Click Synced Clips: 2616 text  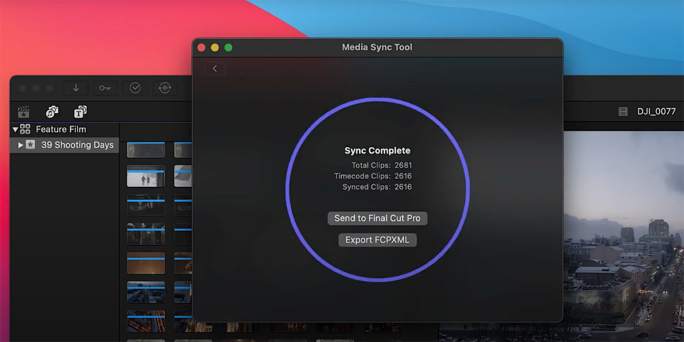coord(377,187)
